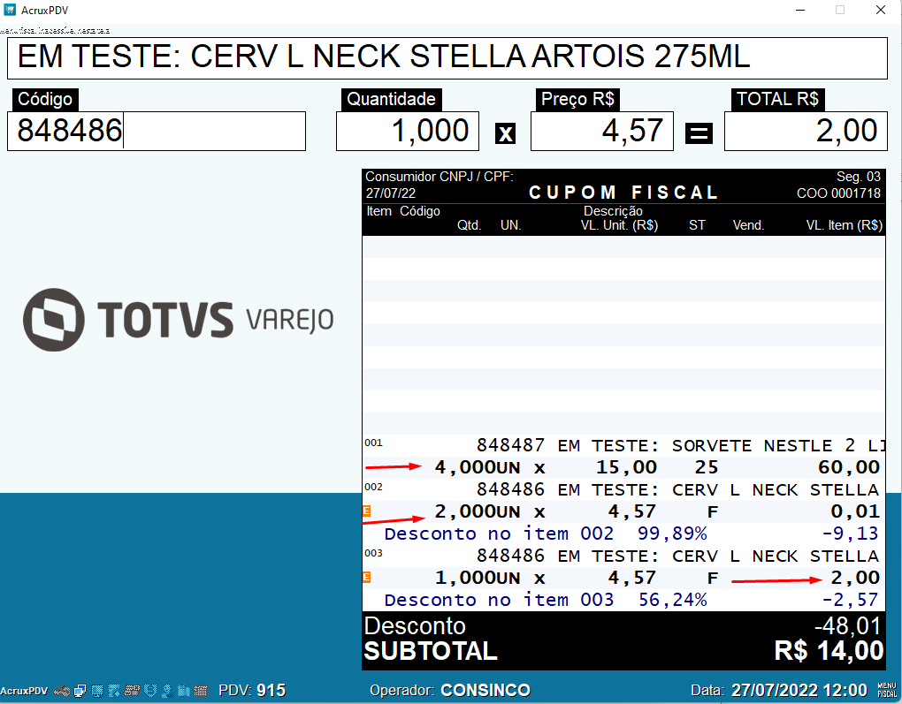This screenshot has height=704, width=902.
Task: Click the VL. Unit. (R$) column header
Action: (x=619, y=225)
